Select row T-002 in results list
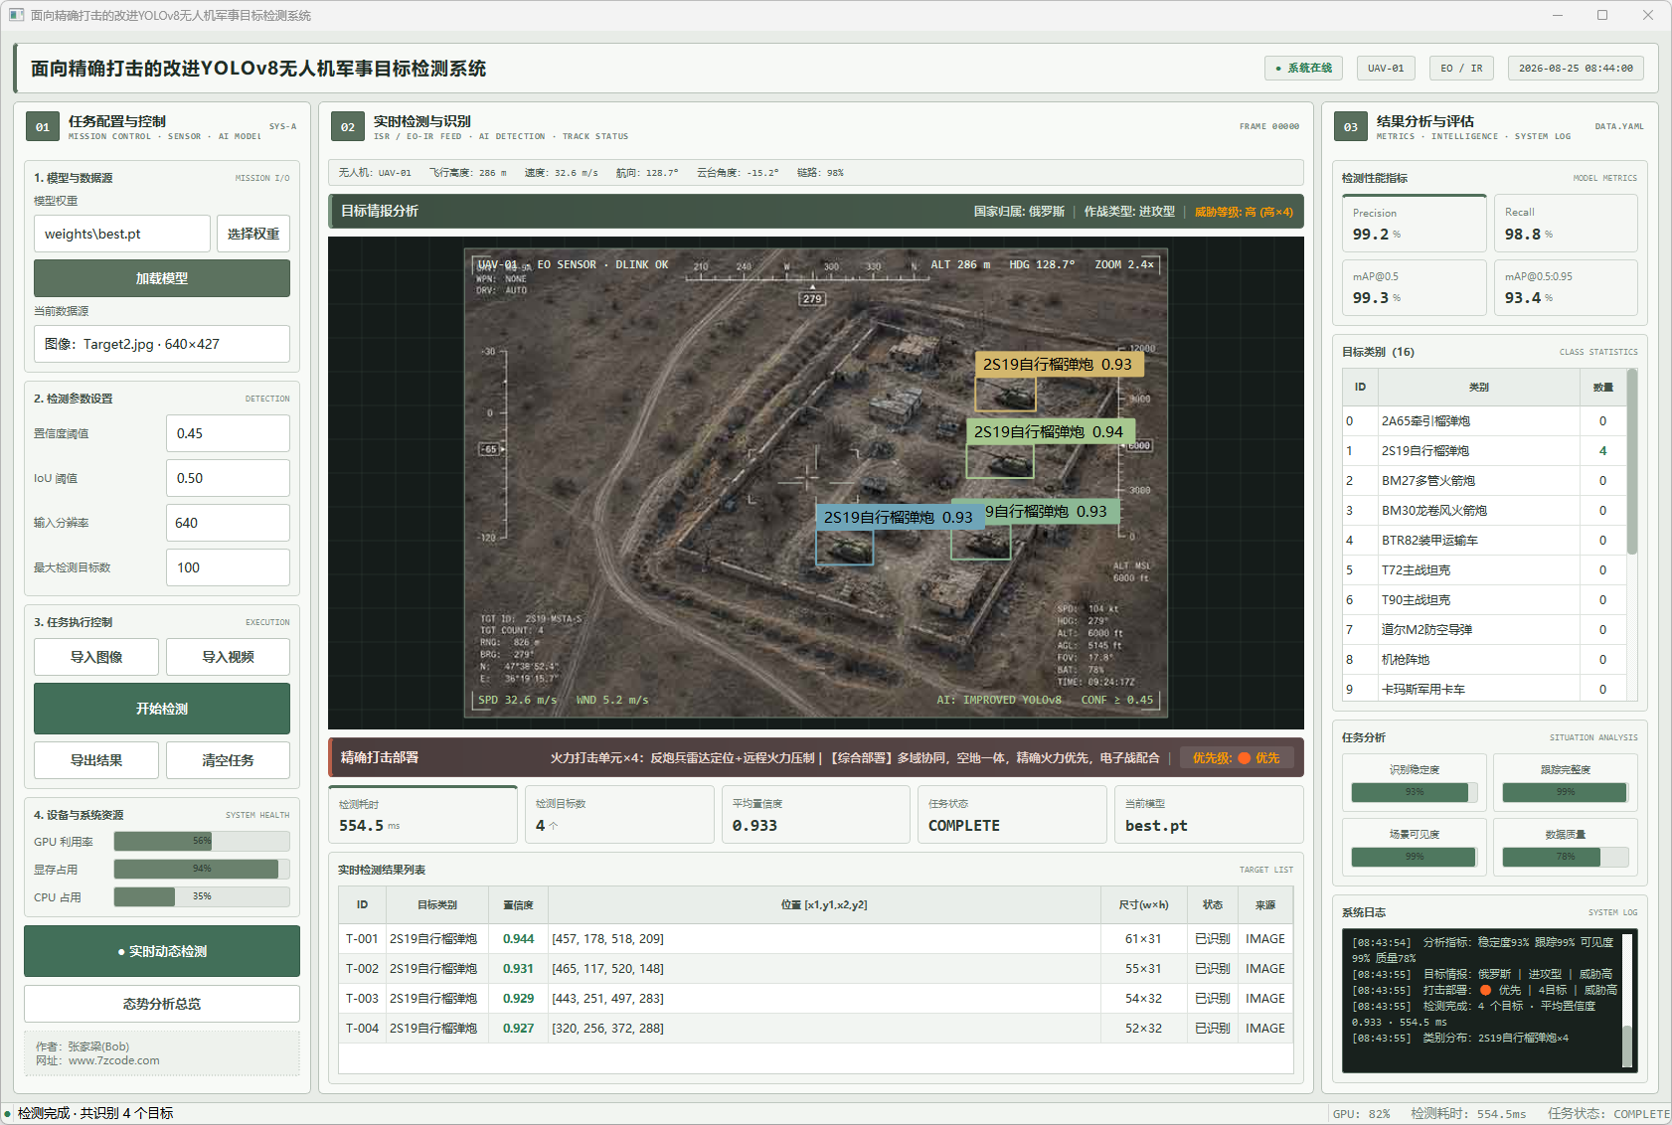This screenshot has height=1125, width=1672. [815, 969]
